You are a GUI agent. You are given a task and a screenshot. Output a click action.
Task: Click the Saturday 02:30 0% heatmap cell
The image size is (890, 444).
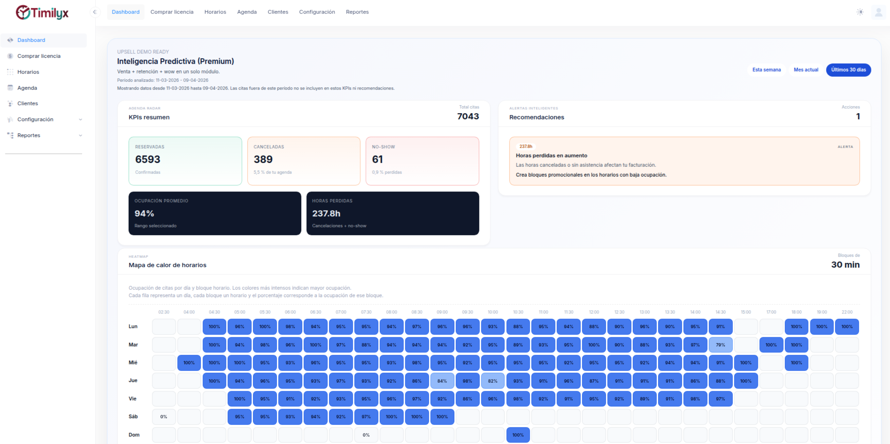(x=164, y=417)
